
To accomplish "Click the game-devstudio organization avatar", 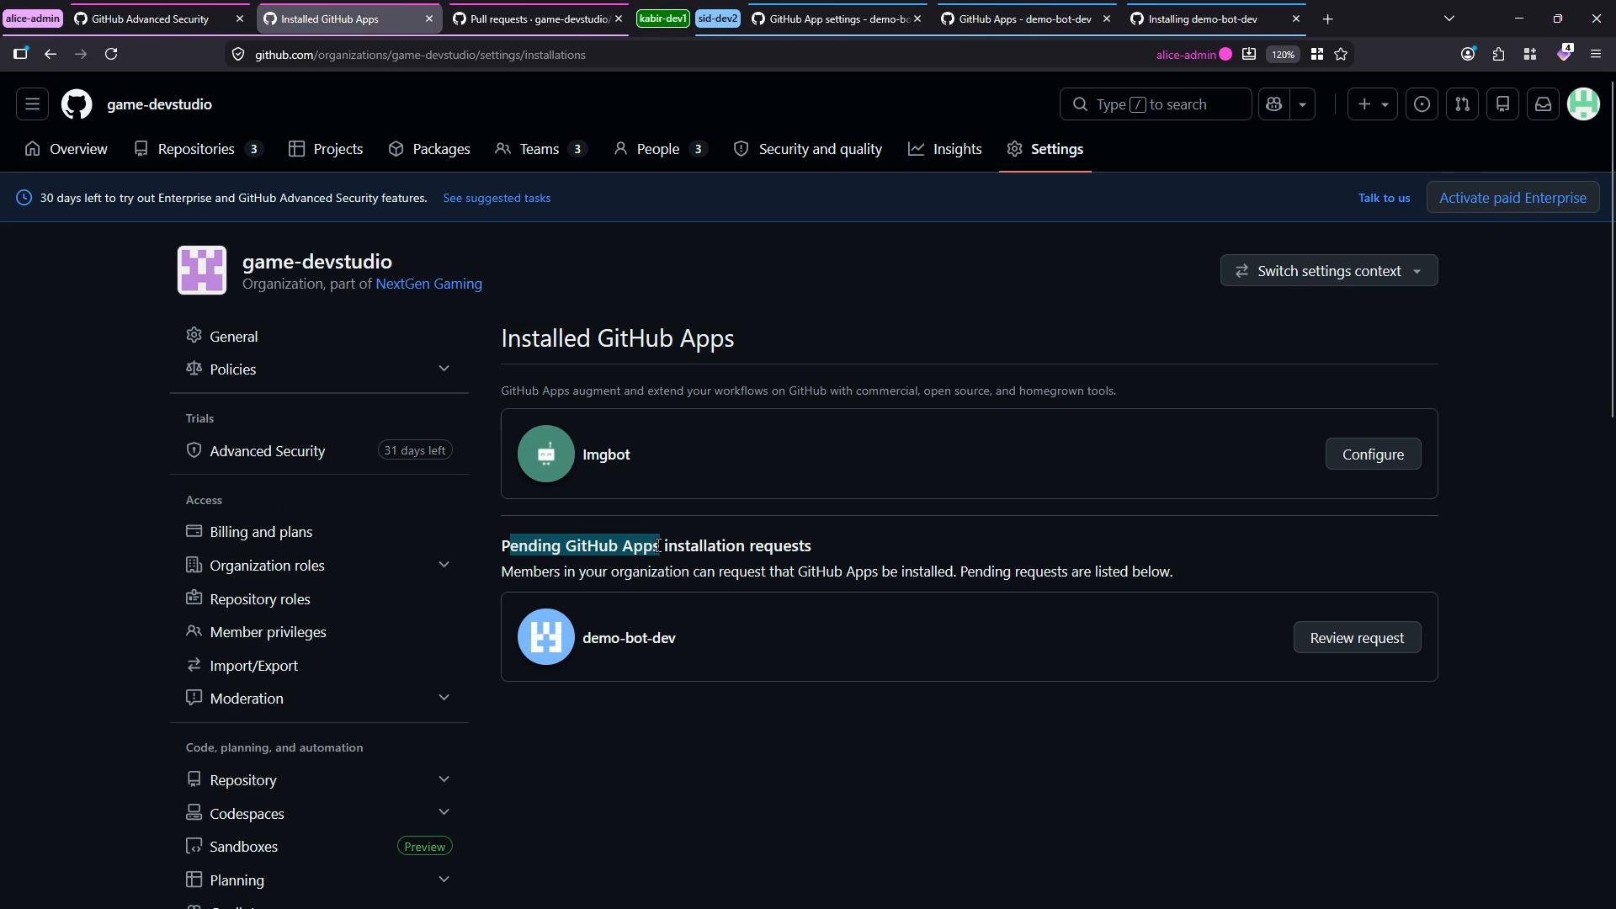I will pos(202,270).
